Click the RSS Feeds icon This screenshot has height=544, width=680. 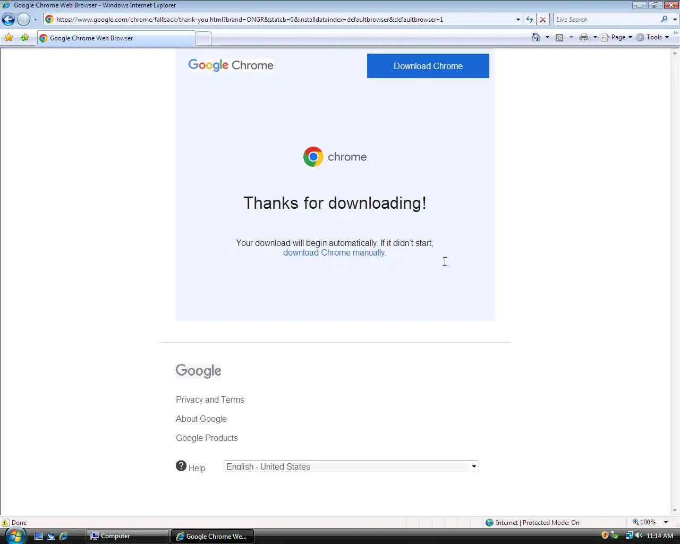559,37
